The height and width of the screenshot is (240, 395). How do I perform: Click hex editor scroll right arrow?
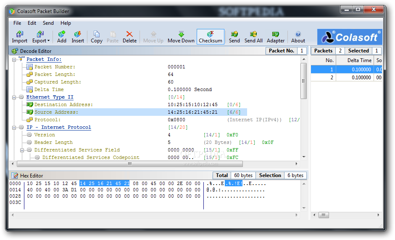[297, 215]
